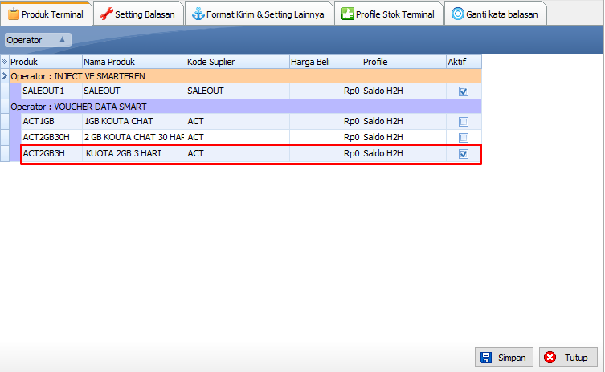Viewport: 605px width, 372px height.
Task: Select the ACT1GB product cell
Action: click(51, 121)
